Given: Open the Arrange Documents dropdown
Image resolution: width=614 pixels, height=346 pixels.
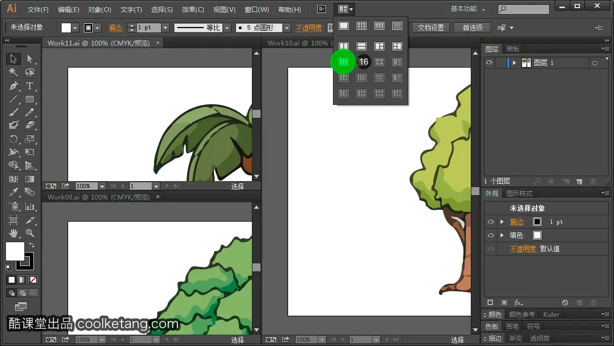Looking at the screenshot, I should click(x=346, y=9).
